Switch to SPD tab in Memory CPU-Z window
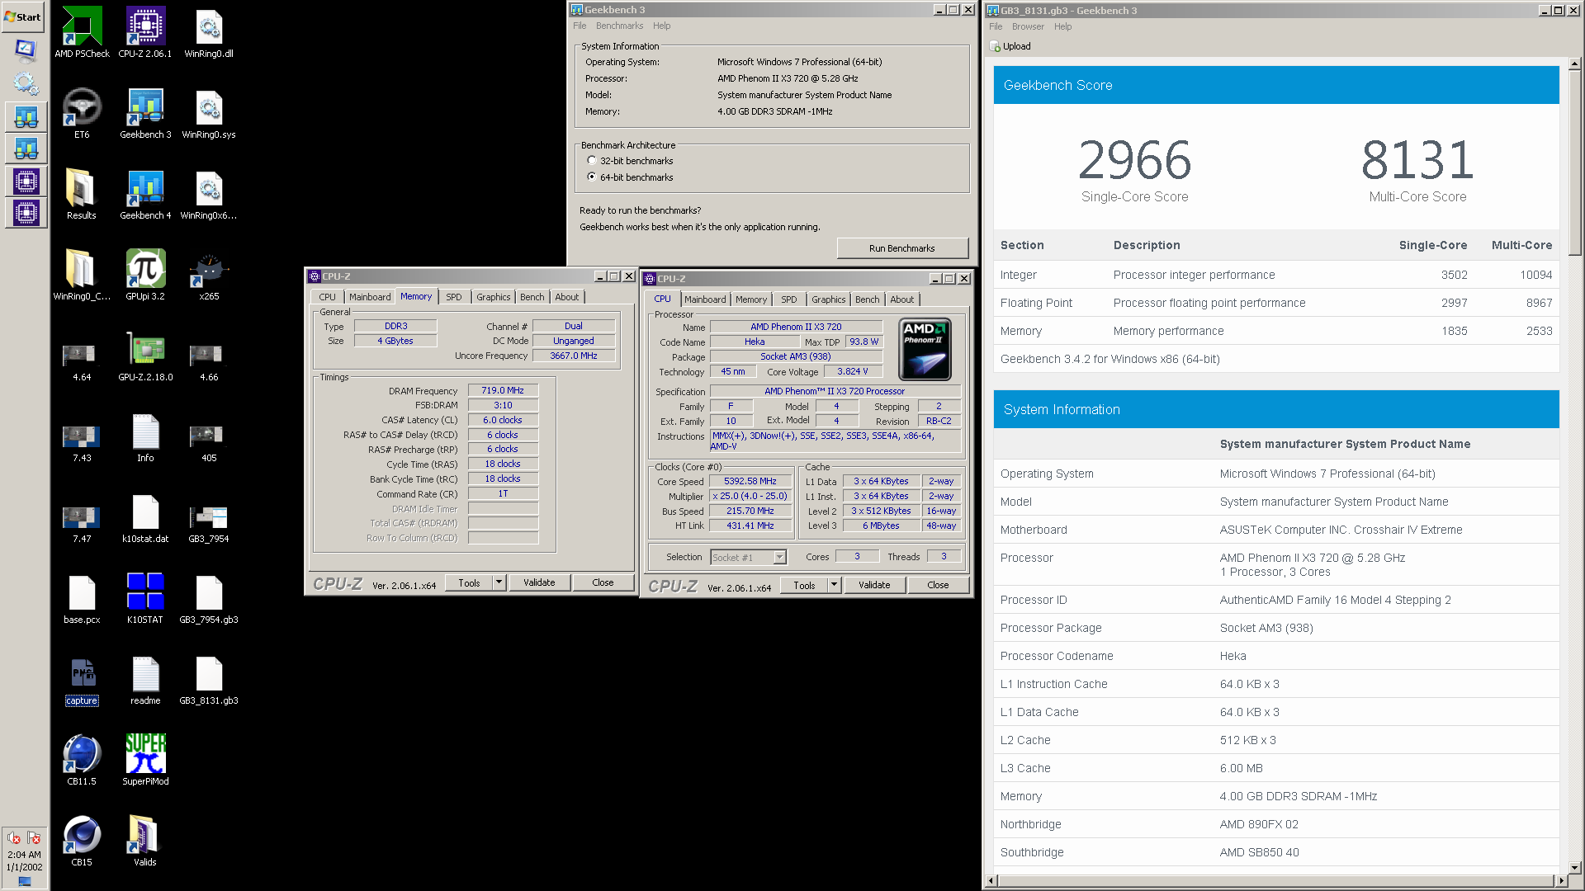The height and width of the screenshot is (891, 1585). 454,297
